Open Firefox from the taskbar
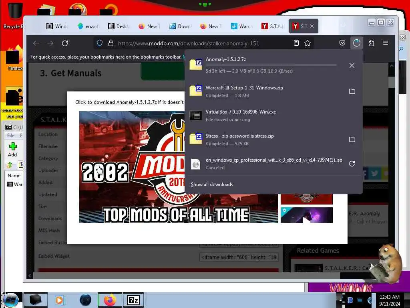 point(110,300)
